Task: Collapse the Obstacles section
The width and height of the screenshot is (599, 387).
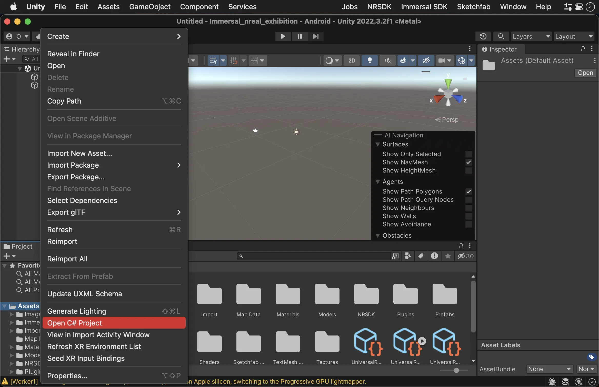Action: coord(377,236)
